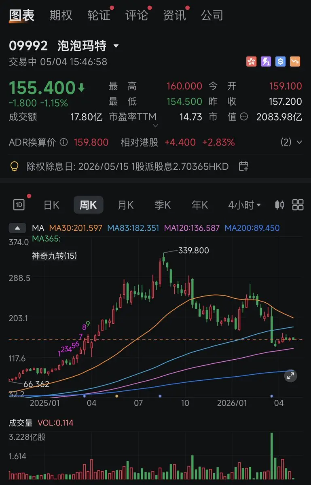This screenshot has width=311, height=485.
Task: Tap the MA200:89.450 value
Action: coord(252,228)
